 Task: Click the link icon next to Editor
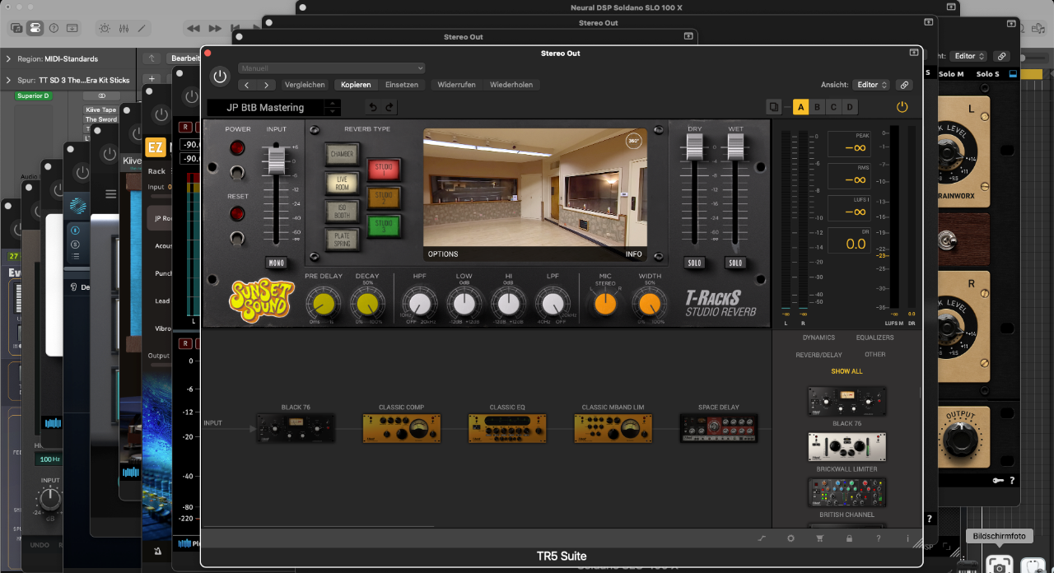[904, 85]
